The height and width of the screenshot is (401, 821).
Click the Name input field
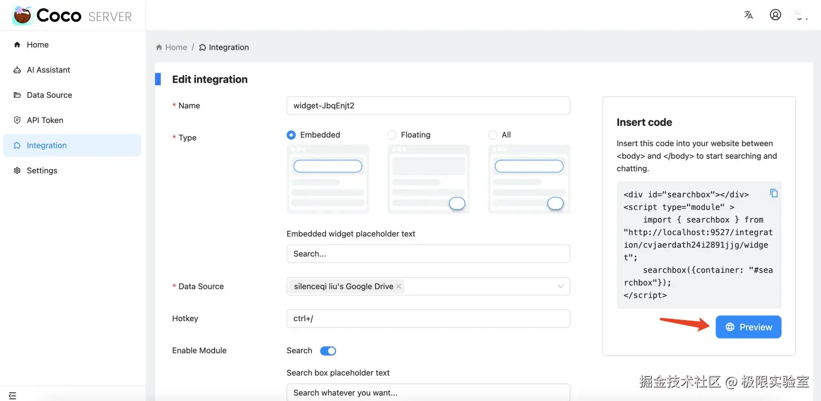tap(428, 106)
